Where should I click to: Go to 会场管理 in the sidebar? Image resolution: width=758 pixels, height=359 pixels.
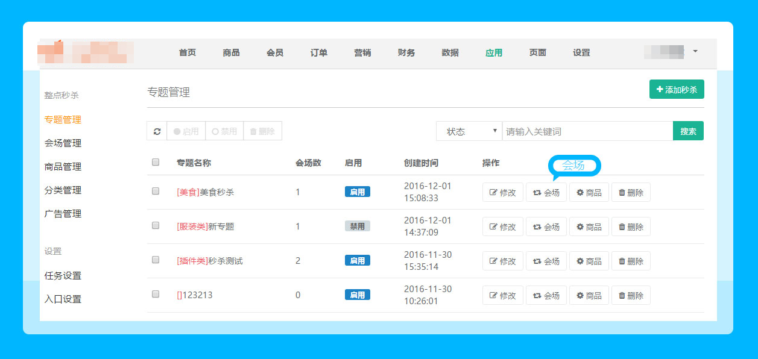[63, 143]
